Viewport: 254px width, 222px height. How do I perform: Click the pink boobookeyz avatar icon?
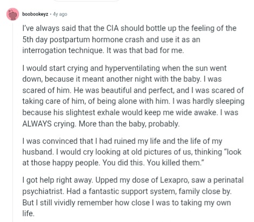pyautogui.click(x=12, y=14)
